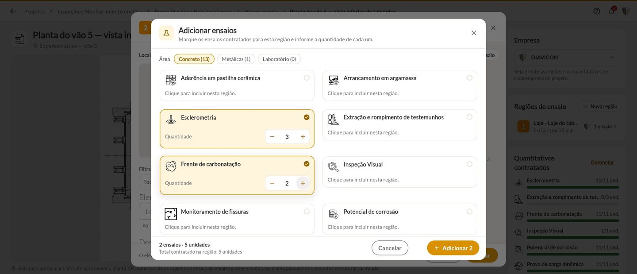637x274 pixels.
Task: Click Extração e rompimento icon in Quantitativos list
Action: pyautogui.click(x=519, y=199)
